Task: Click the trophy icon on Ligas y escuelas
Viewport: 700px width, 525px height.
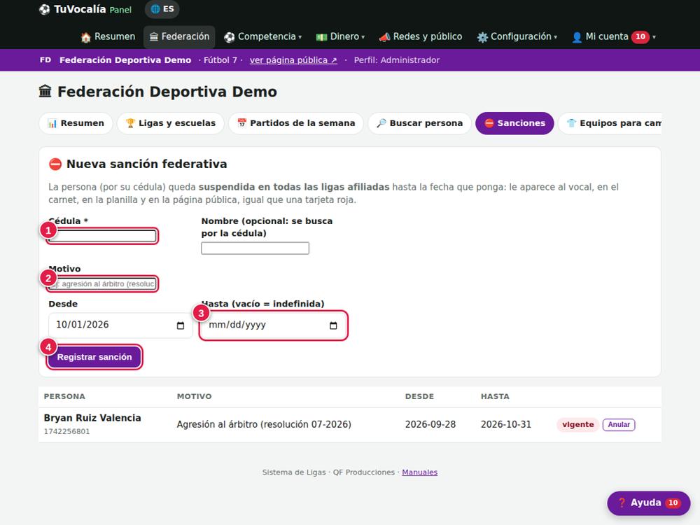Action: click(x=130, y=123)
